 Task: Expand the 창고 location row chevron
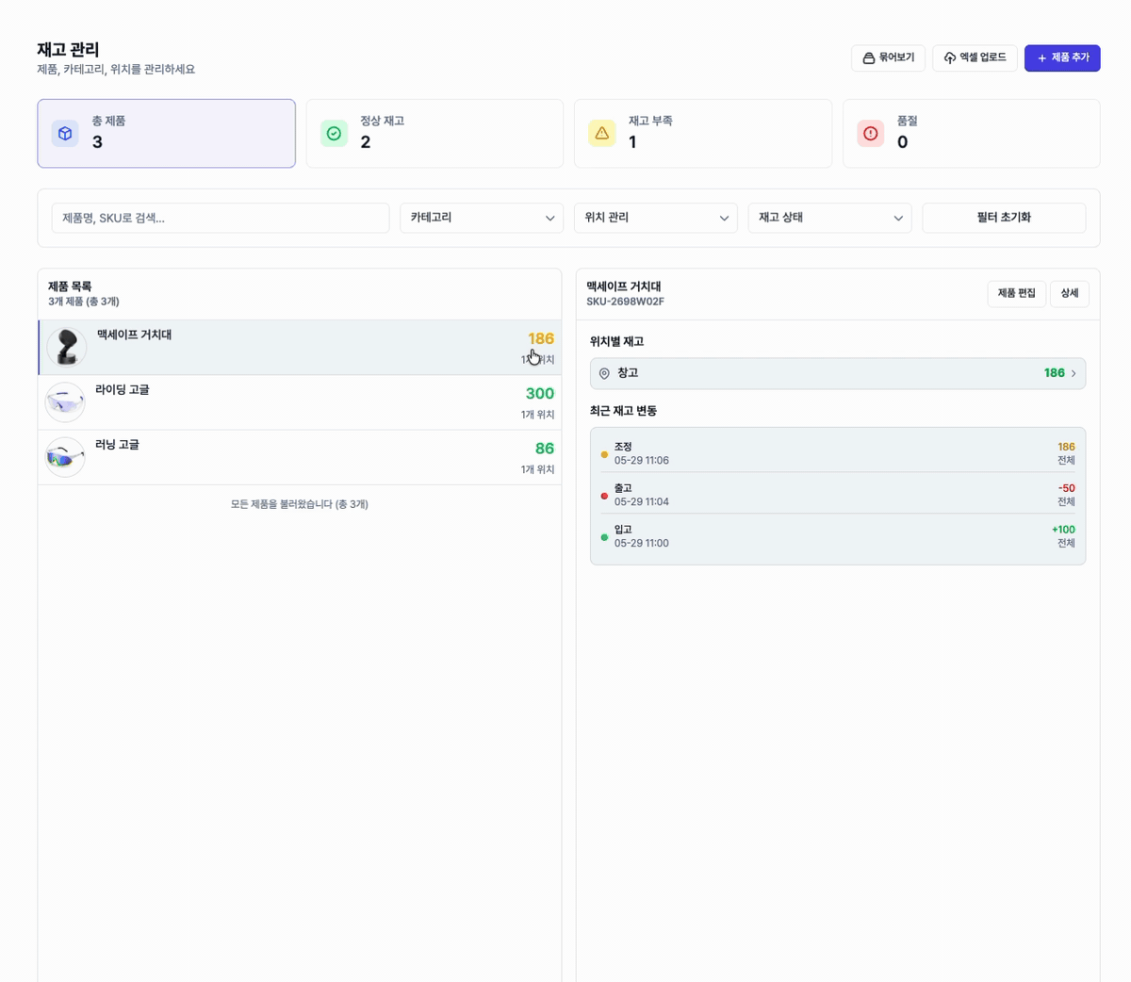[1074, 374]
